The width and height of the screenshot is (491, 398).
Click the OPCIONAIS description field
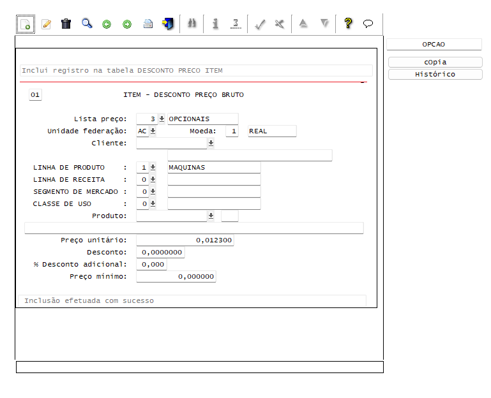pyautogui.click(x=203, y=119)
